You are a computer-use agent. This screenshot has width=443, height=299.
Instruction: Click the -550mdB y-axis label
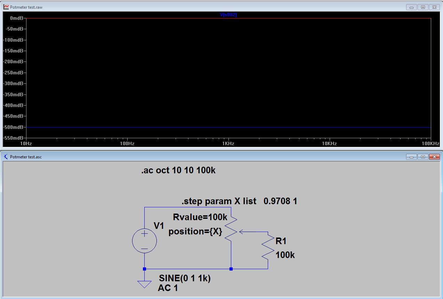tap(13, 138)
